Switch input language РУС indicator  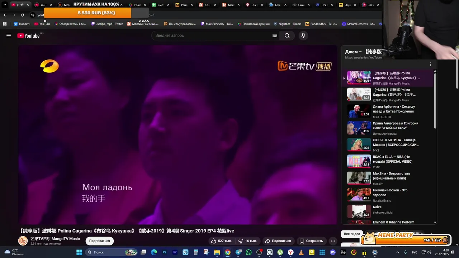tap(415, 252)
